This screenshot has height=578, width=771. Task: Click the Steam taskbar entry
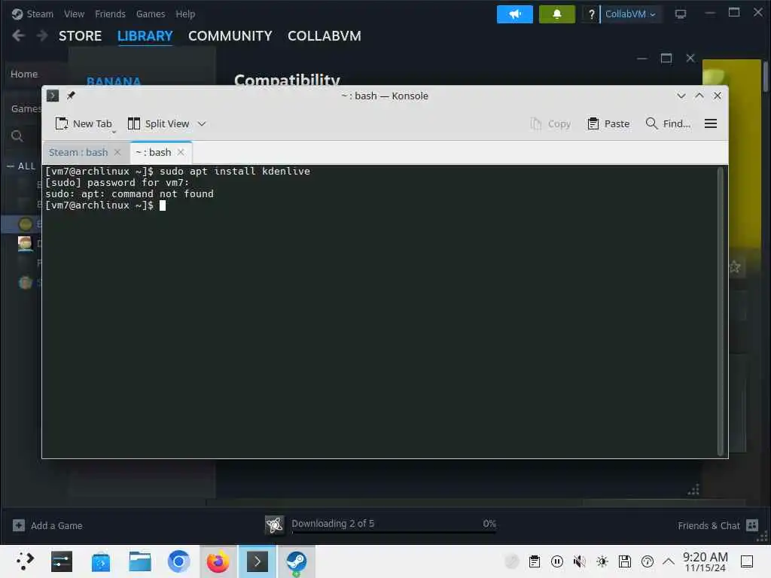[297, 561]
